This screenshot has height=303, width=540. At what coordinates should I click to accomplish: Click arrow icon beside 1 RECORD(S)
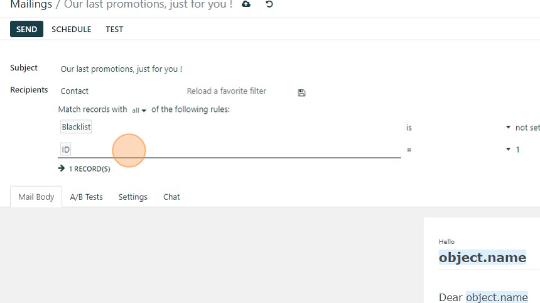point(62,168)
